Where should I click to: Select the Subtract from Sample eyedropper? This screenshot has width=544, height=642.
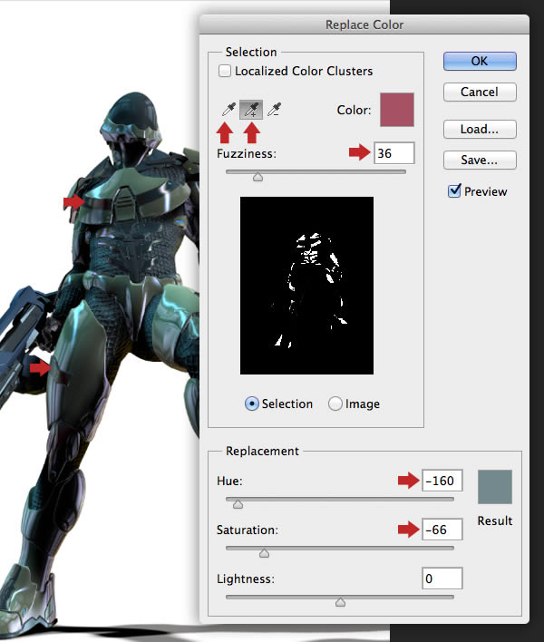click(x=274, y=110)
